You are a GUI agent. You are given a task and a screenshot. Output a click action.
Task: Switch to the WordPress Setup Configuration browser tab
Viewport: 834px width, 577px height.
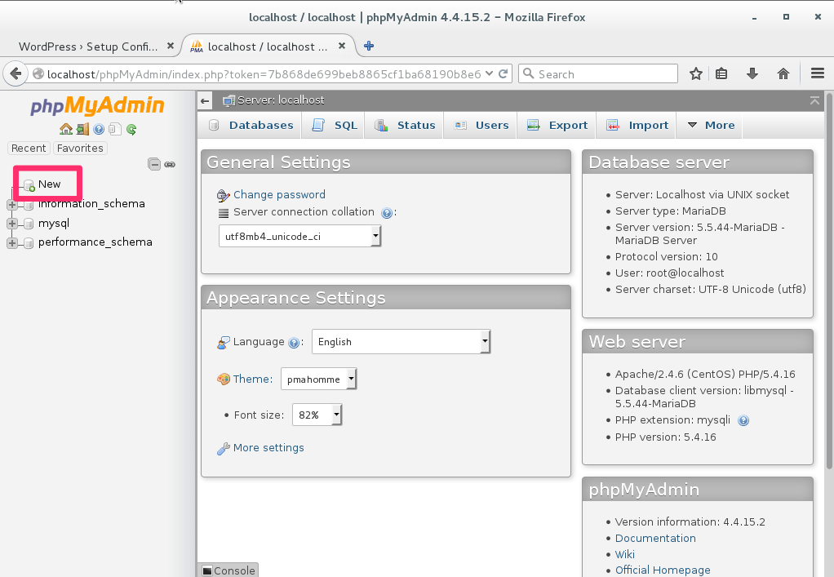88,47
